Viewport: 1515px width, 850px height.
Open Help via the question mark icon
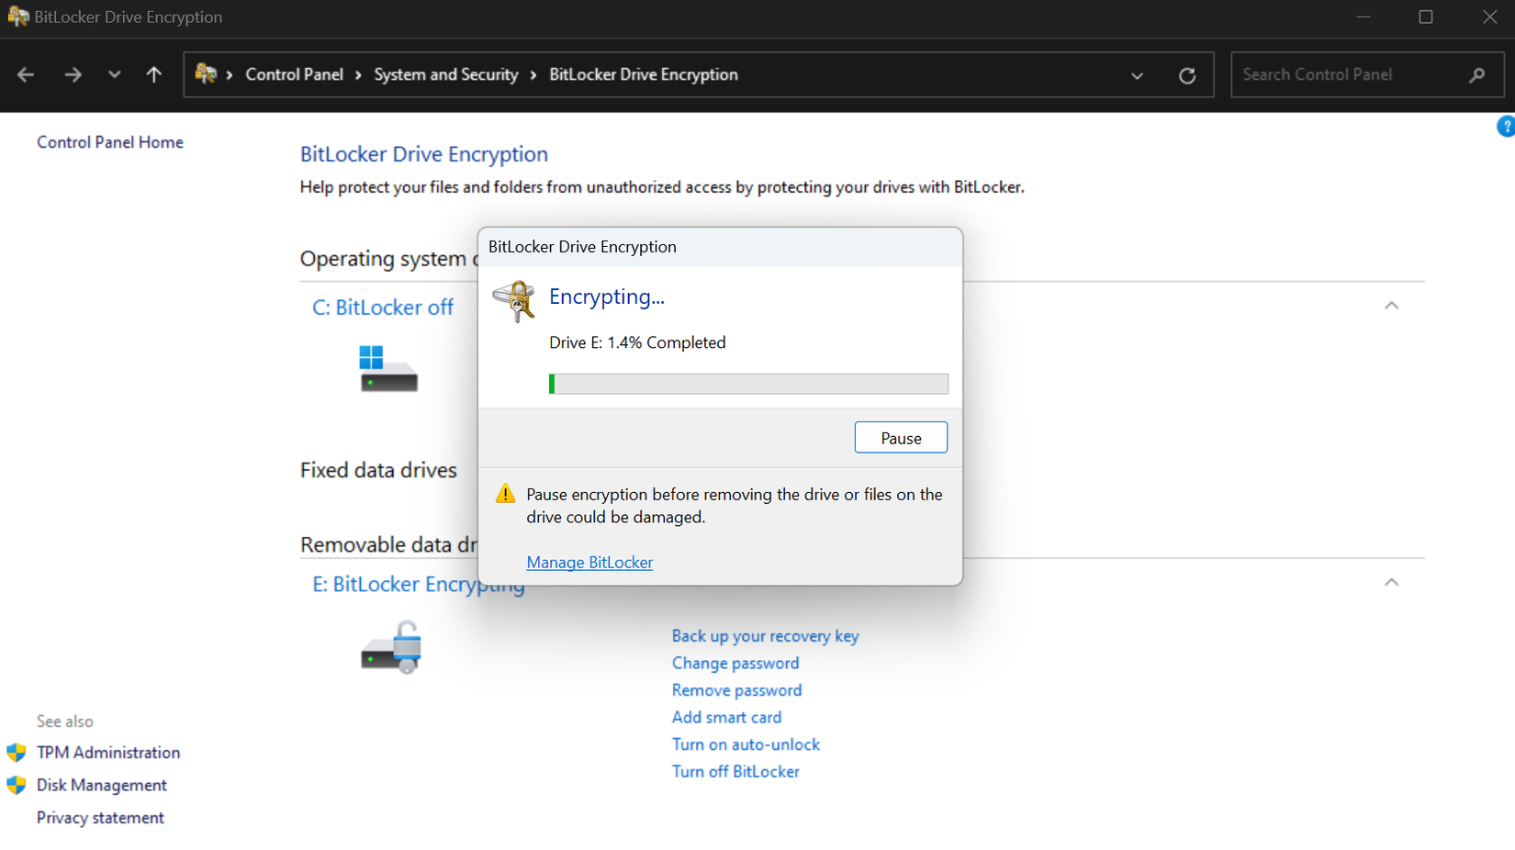[x=1505, y=126]
